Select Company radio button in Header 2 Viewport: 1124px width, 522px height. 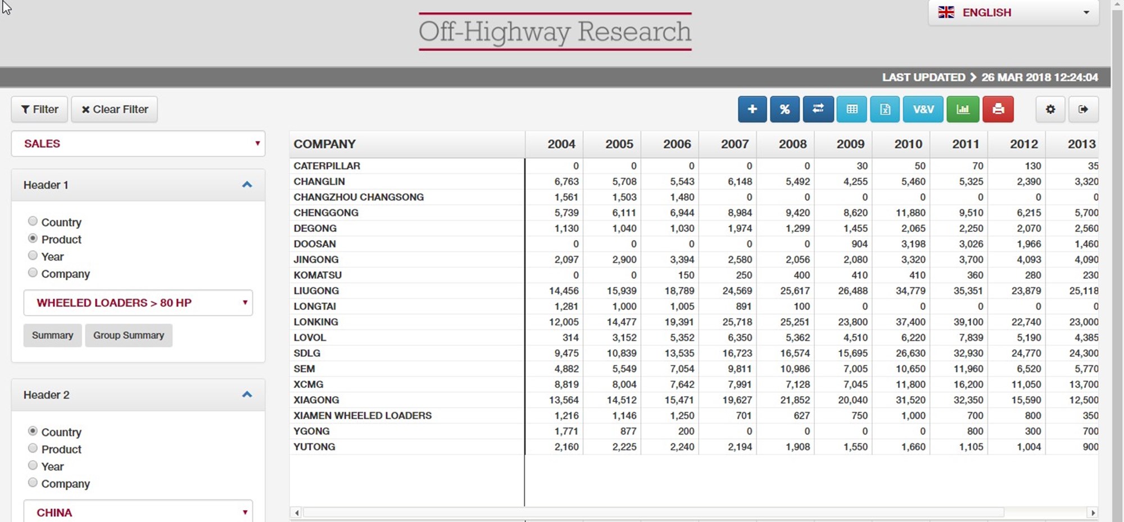33,483
